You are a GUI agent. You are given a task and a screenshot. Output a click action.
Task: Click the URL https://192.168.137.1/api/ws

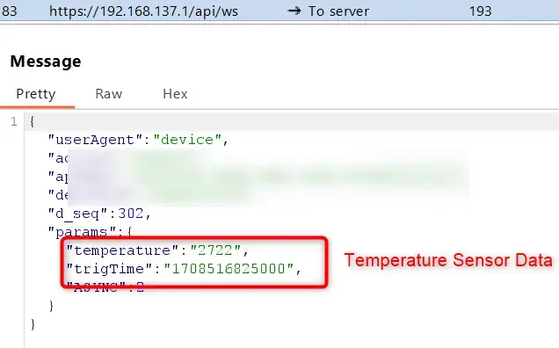click(143, 11)
